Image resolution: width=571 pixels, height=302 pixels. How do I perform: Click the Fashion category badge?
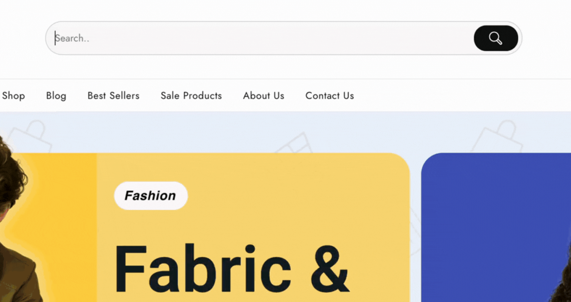[151, 196]
